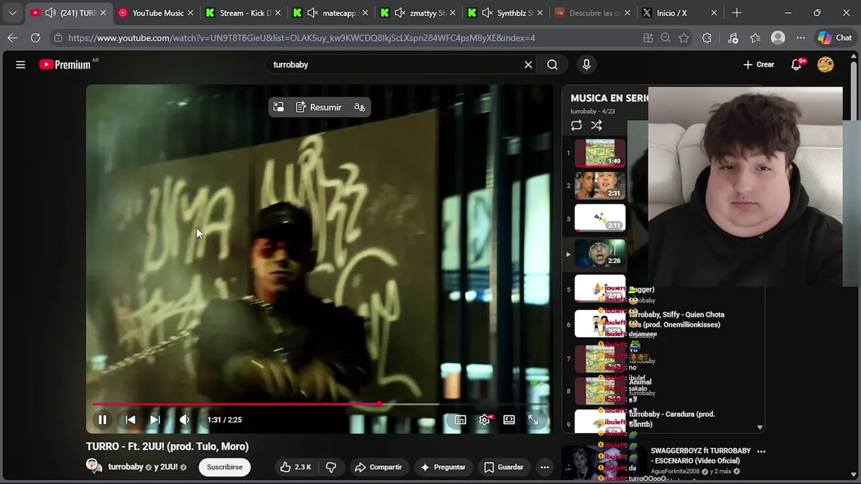Image resolution: width=861 pixels, height=484 pixels.
Task: Subscribe with Suscribirse button
Action: click(x=225, y=467)
